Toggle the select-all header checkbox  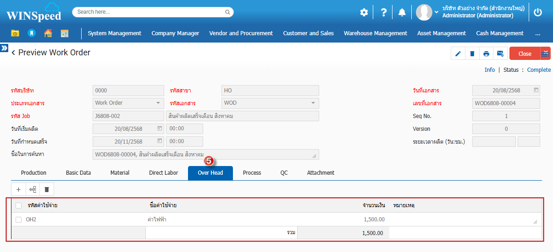point(19,205)
